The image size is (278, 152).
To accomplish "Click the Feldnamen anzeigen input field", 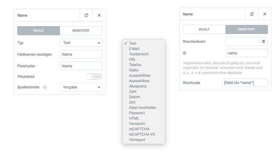I will tap(81, 54).
